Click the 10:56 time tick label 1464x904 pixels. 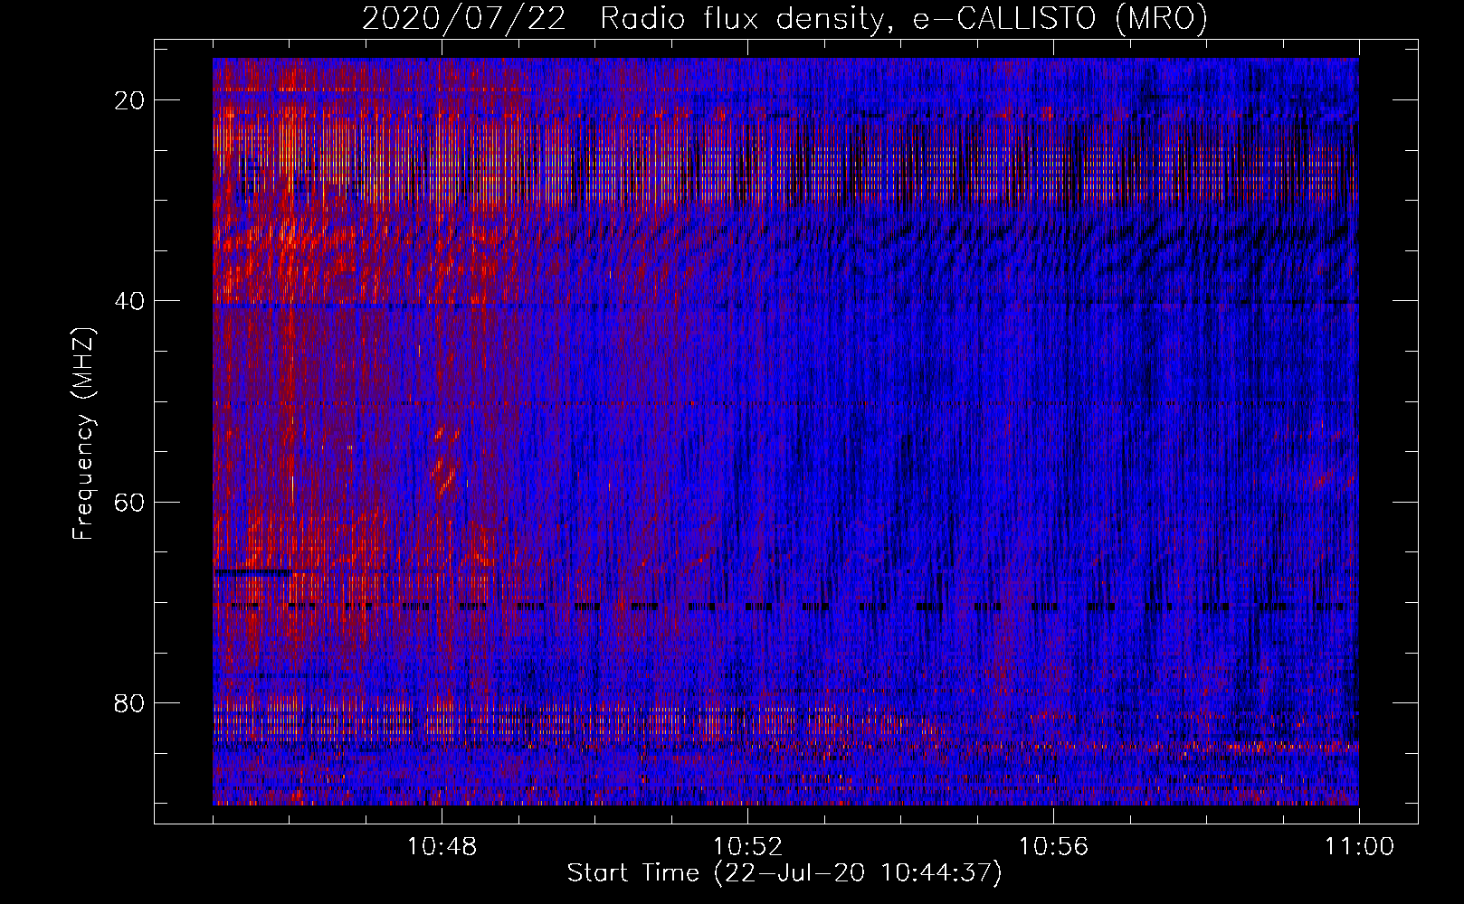(1053, 847)
